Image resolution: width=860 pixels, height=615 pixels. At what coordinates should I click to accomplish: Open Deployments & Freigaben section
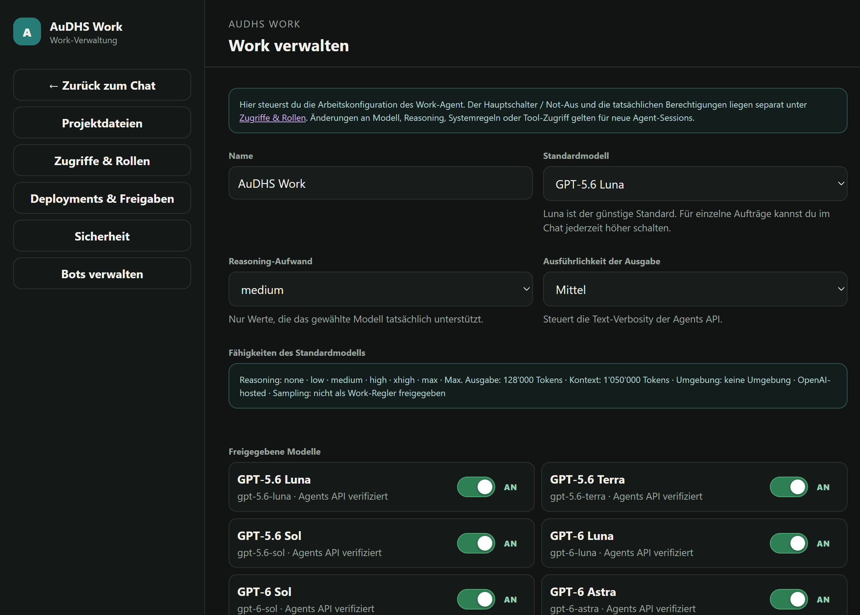click(102, 198)
